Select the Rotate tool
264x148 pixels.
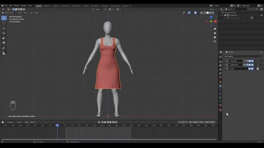[4, 33]
